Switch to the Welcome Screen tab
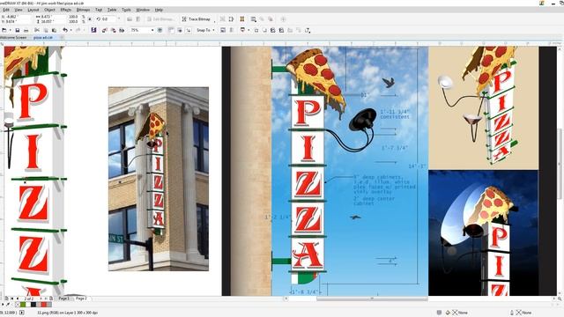Viewport: 564px width, 317px height. coord(14,37)
